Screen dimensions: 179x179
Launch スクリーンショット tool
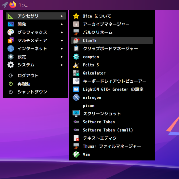pyautogui.click(x=112, y=114)
